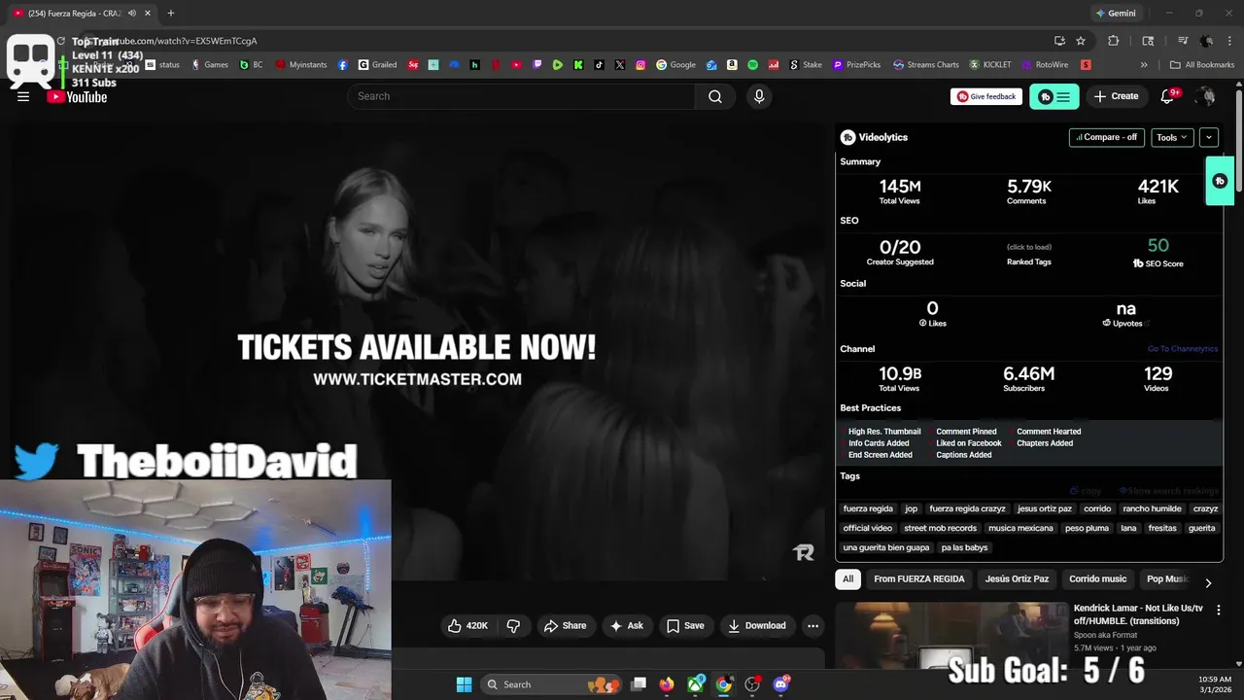Click the Download button
1244x700 pixels.
pyautogui.click(x=756, y=626)
